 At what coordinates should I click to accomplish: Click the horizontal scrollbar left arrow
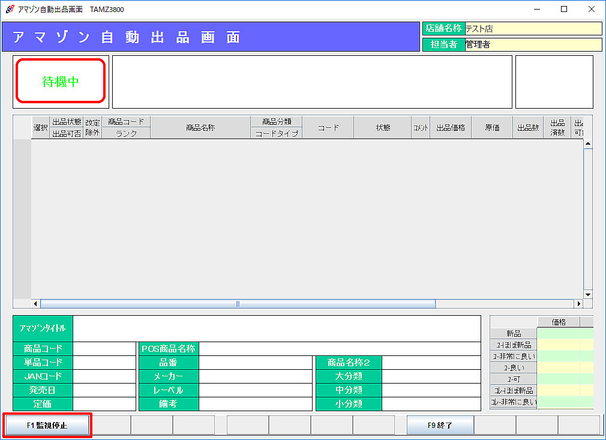coord(35,304)
